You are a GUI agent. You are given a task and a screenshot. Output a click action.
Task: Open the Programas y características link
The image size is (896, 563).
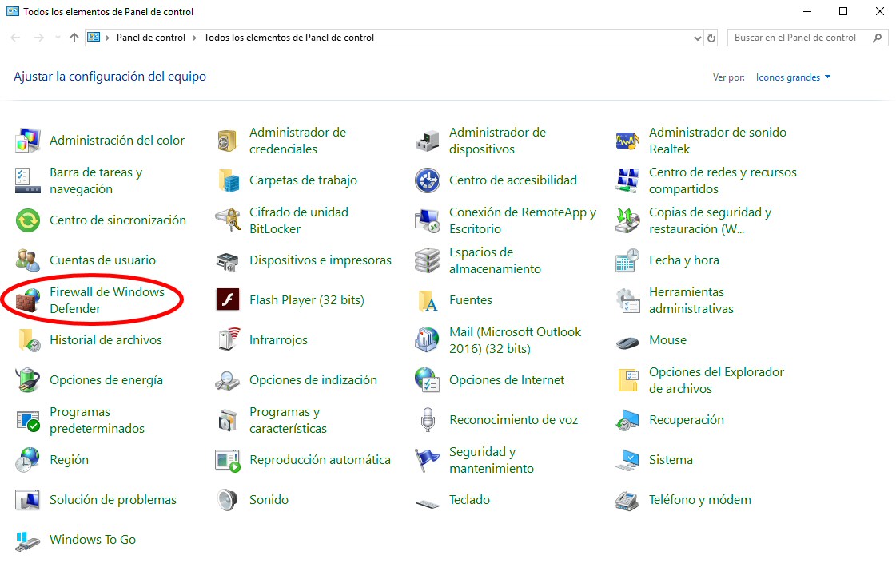point(288,420)
